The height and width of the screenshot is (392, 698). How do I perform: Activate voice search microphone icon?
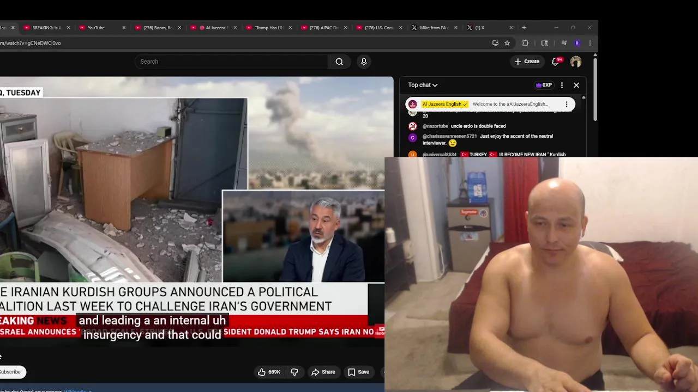point(364,62)
